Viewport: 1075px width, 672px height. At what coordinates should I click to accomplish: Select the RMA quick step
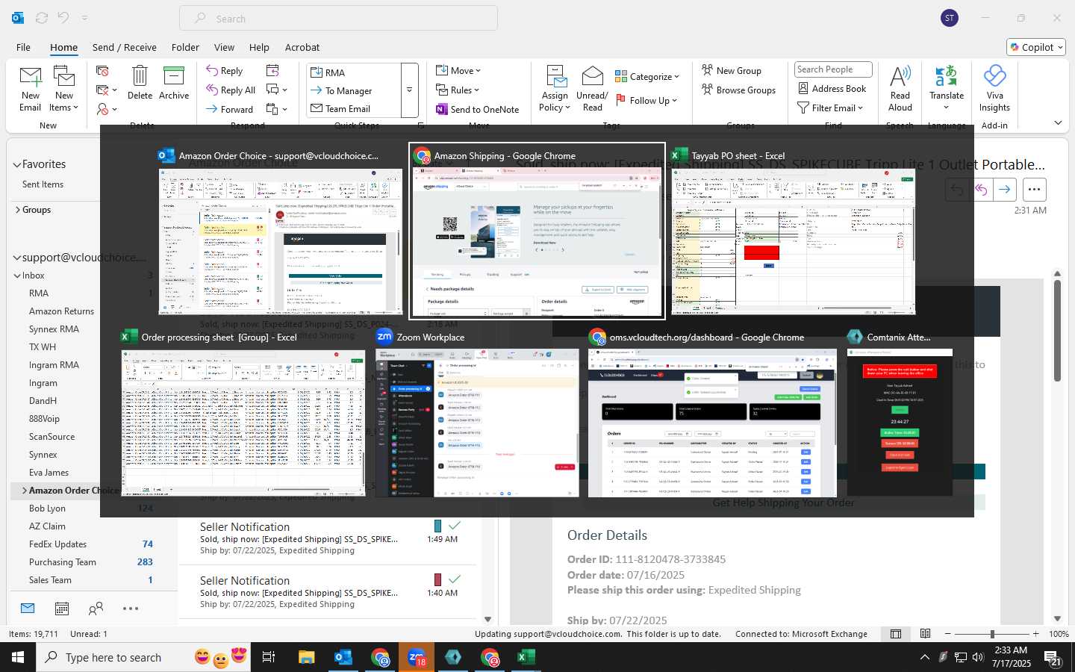tap(354, 72)
